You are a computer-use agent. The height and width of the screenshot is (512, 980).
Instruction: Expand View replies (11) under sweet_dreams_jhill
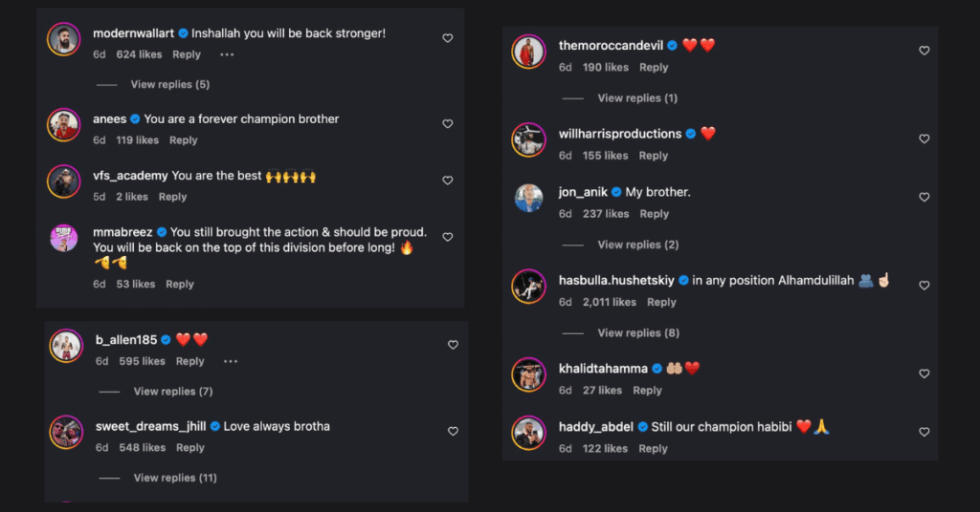(175, 478)
